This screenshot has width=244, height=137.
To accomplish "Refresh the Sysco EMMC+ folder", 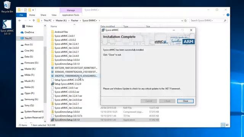I will [185, 21].
